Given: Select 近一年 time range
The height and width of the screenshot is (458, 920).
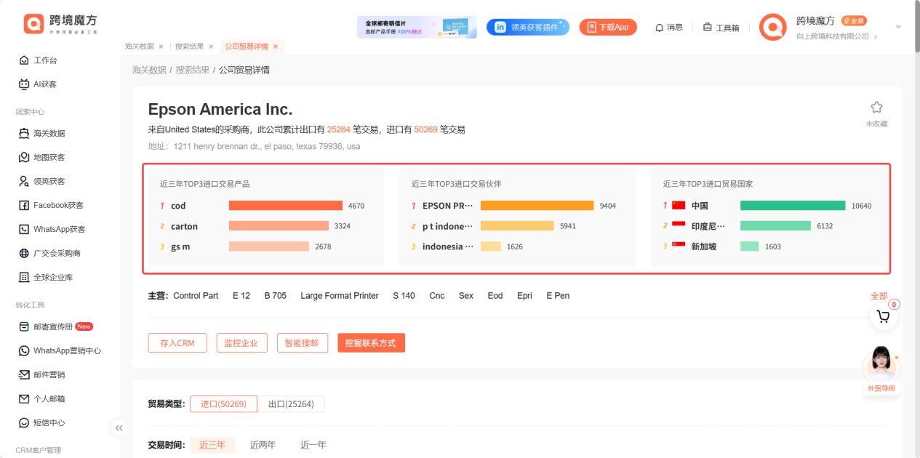Looking at the screenshot, I should click(x=313, y=445).
